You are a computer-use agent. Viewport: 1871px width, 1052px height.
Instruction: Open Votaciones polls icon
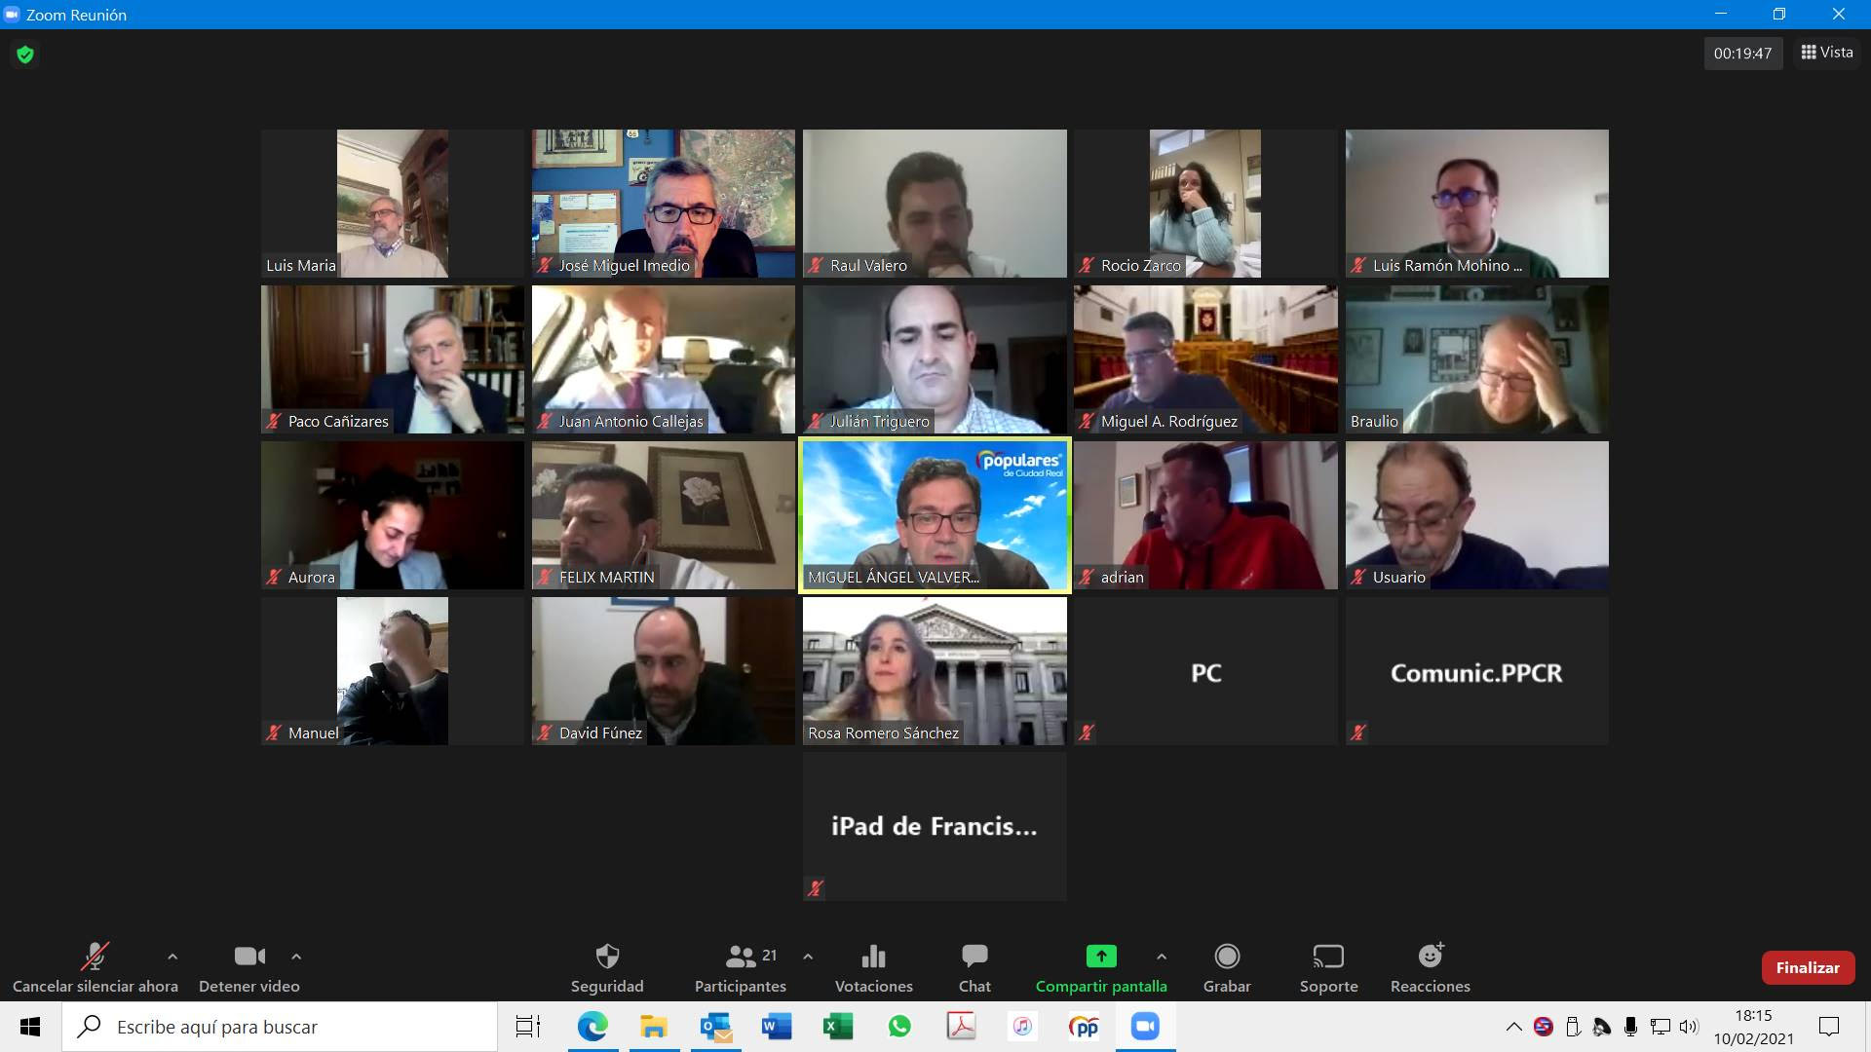tap(873, 957)
